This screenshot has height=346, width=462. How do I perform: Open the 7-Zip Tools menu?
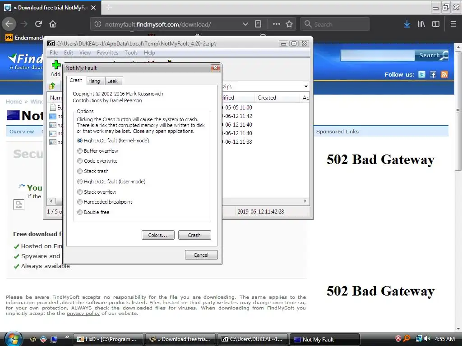click(x=131, y=53)
